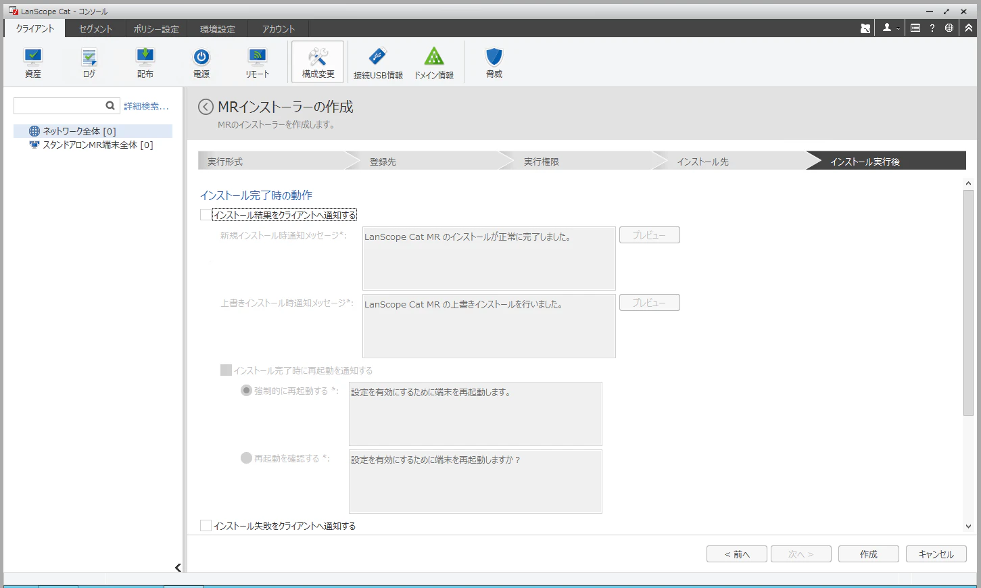Switch to the クライアント tab
Screen dimensions: 981x588
35,28
